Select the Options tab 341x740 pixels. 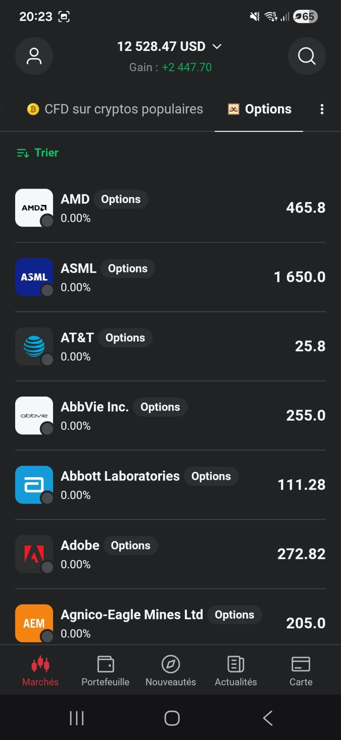click(x=259, y=109)
